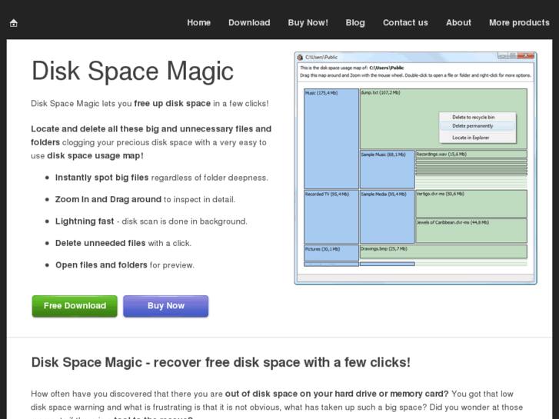Click the 'free up disk space' bold text
Image resolution: width=559 pixels, height=419 pixels.
[172, 104]
